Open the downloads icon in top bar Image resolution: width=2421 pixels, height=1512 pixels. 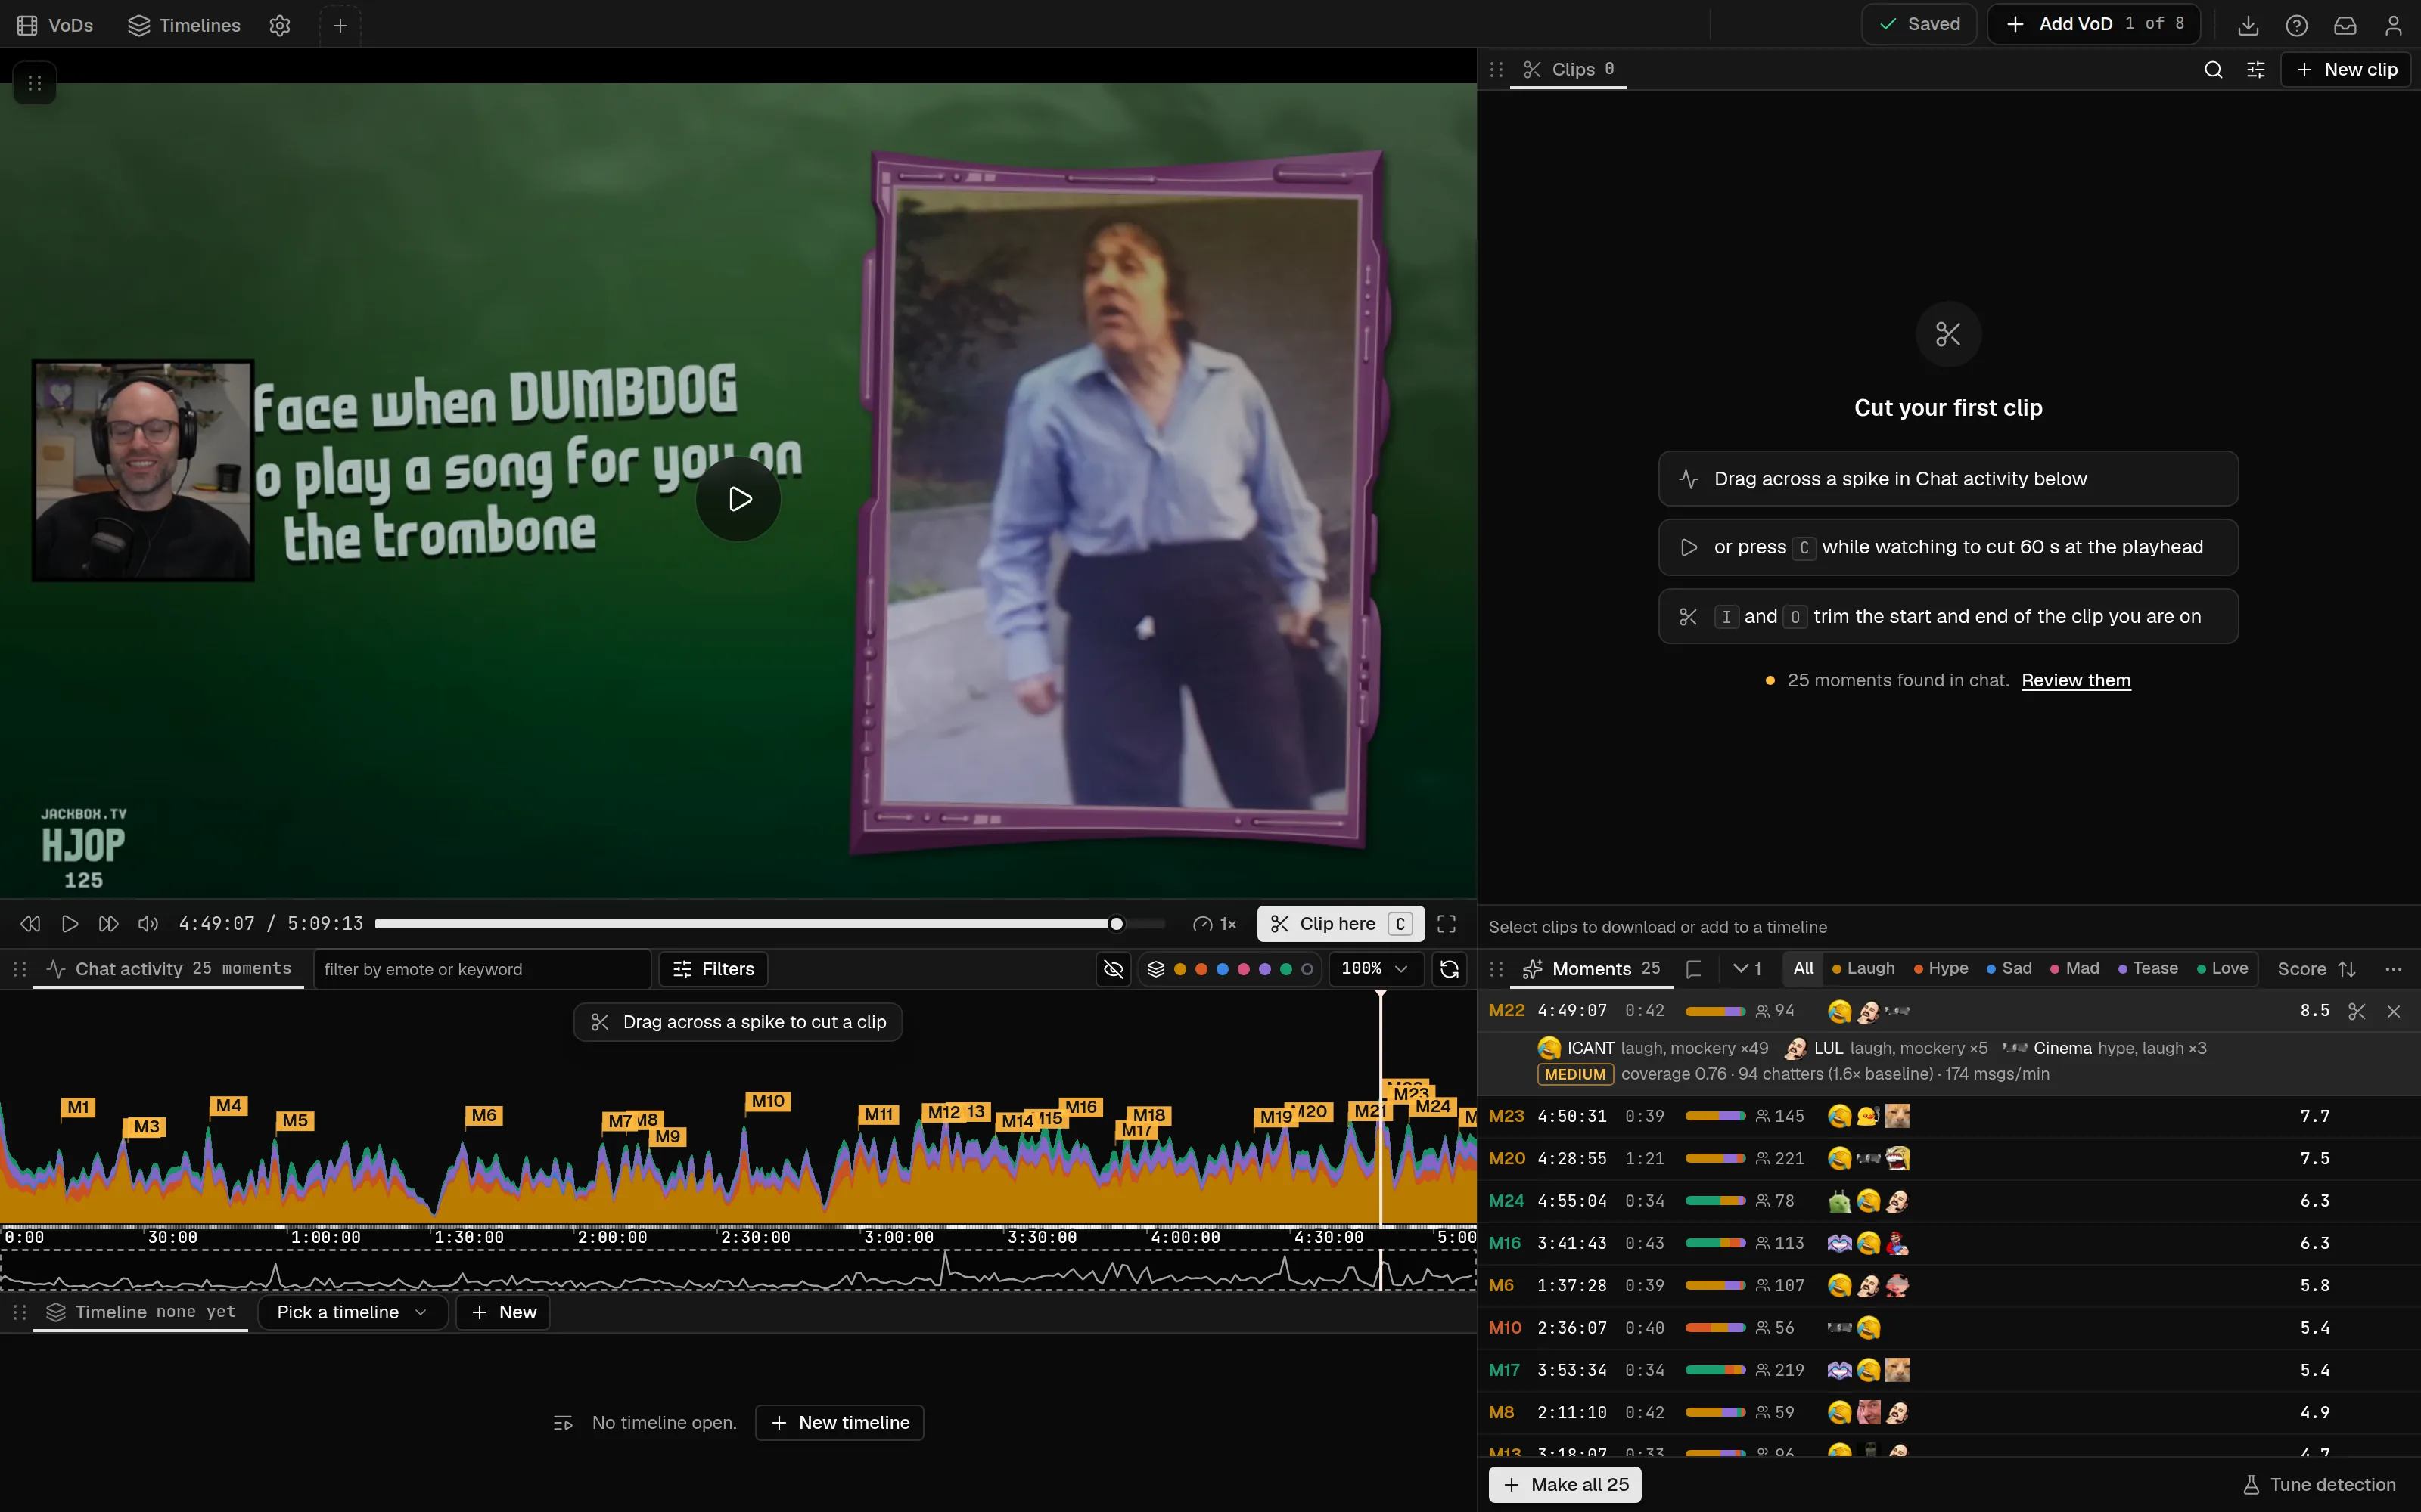[x=2248, y=25]
